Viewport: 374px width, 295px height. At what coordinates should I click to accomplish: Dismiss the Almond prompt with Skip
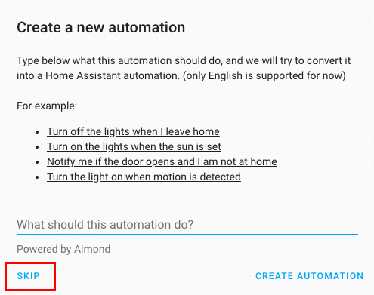29,276
